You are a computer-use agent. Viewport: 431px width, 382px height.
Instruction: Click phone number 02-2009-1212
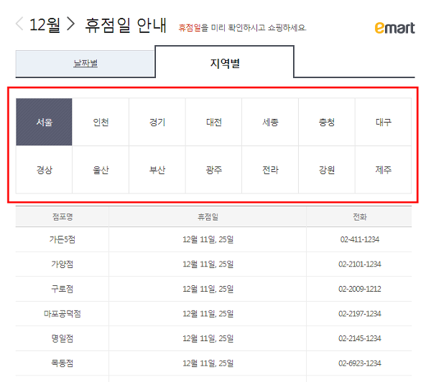(360, 289)
